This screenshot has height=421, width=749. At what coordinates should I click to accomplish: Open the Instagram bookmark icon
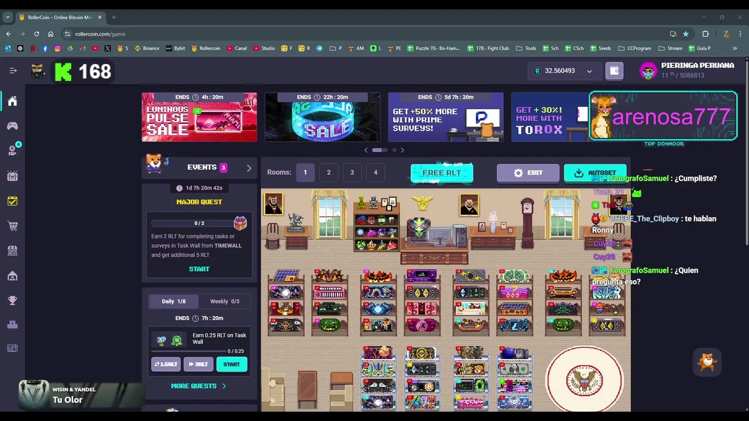click(57, 49)
